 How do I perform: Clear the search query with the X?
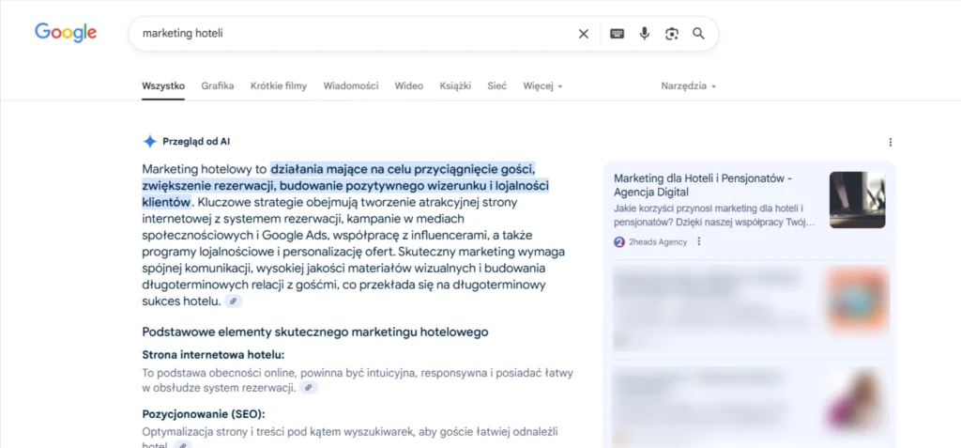(x=584, y=34)
